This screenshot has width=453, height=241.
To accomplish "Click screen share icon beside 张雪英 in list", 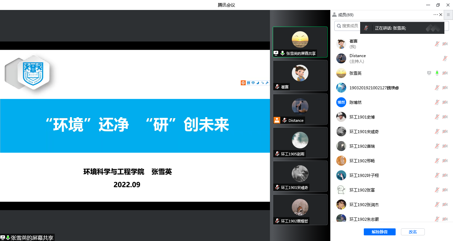I will pos(429,73).
